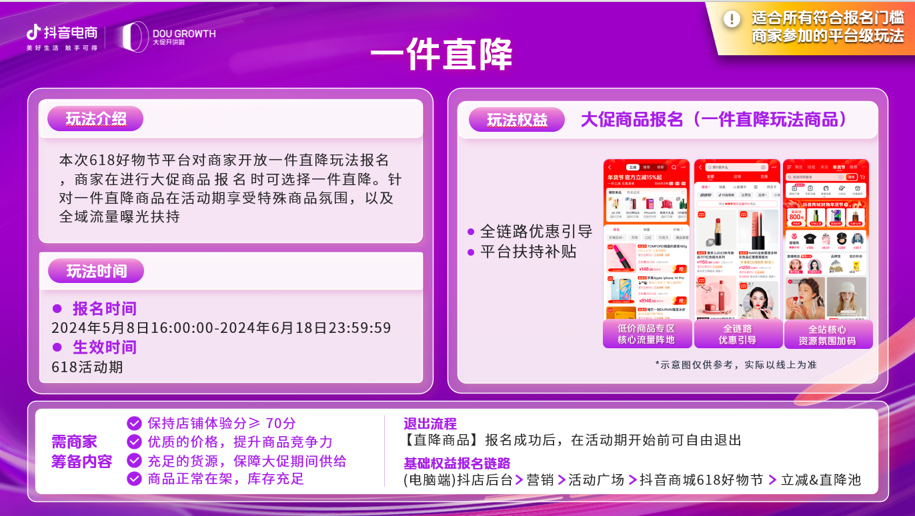
Task: Click the 618活动期 text
Action: 87,367
